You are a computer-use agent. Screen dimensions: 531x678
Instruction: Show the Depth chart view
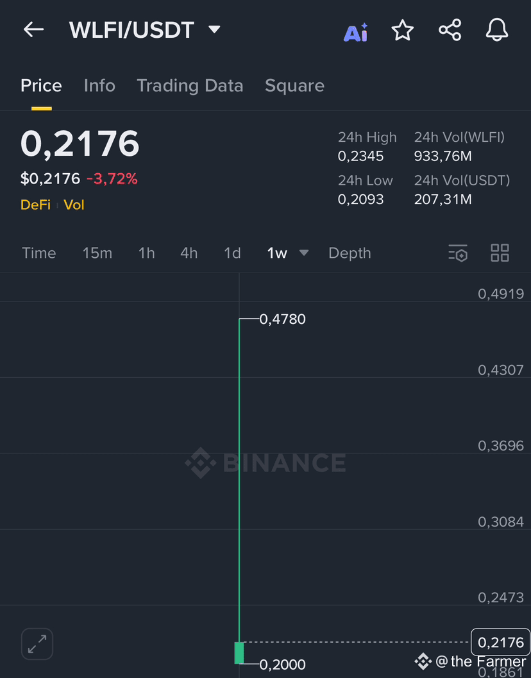click(x=350, y=253)
